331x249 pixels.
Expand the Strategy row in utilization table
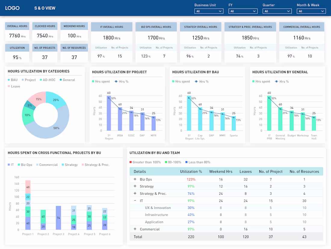135,186
